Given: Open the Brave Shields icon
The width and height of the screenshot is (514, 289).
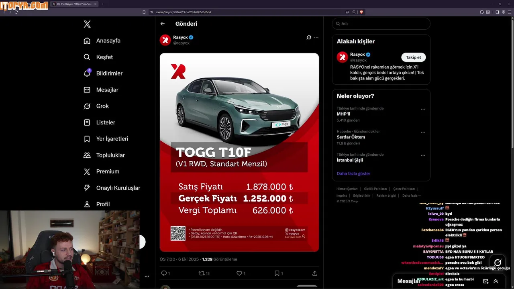Looking at the screenshot, I should (x=361, y=12).
